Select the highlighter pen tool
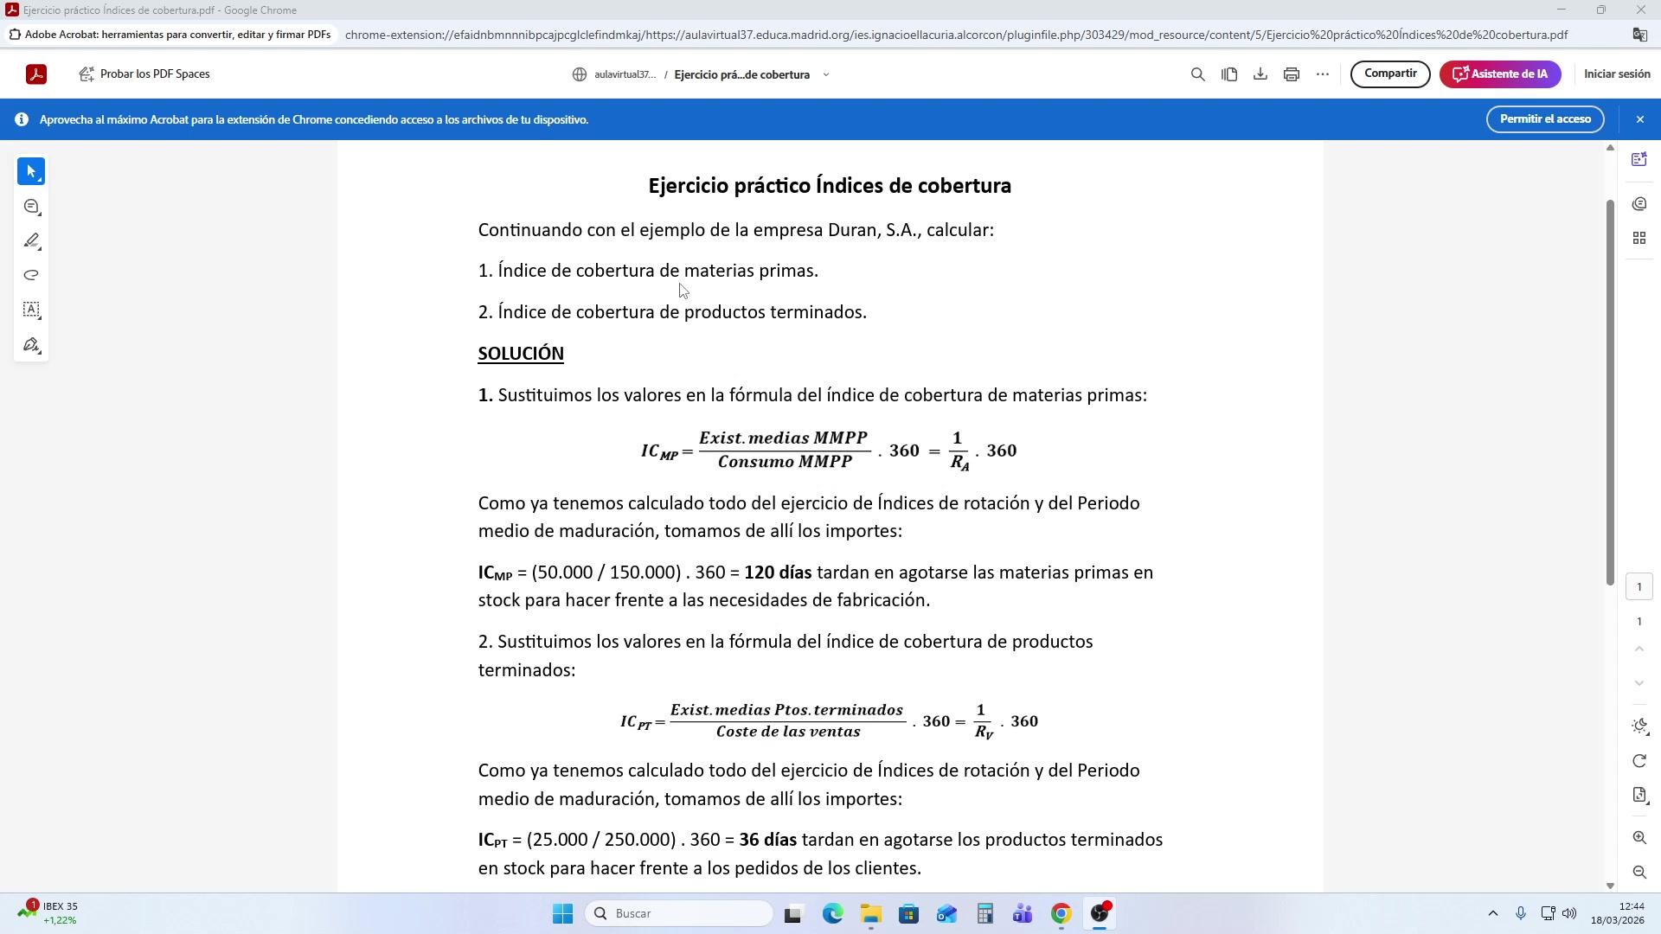 31,241
